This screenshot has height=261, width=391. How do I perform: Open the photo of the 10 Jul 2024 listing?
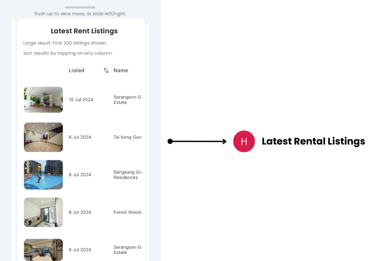44,100
